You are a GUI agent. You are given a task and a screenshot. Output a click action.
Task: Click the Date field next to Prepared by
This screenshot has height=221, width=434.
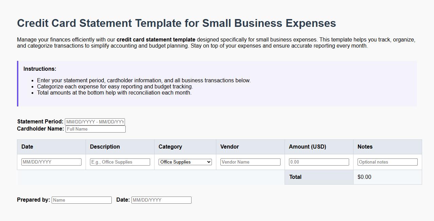161,200
